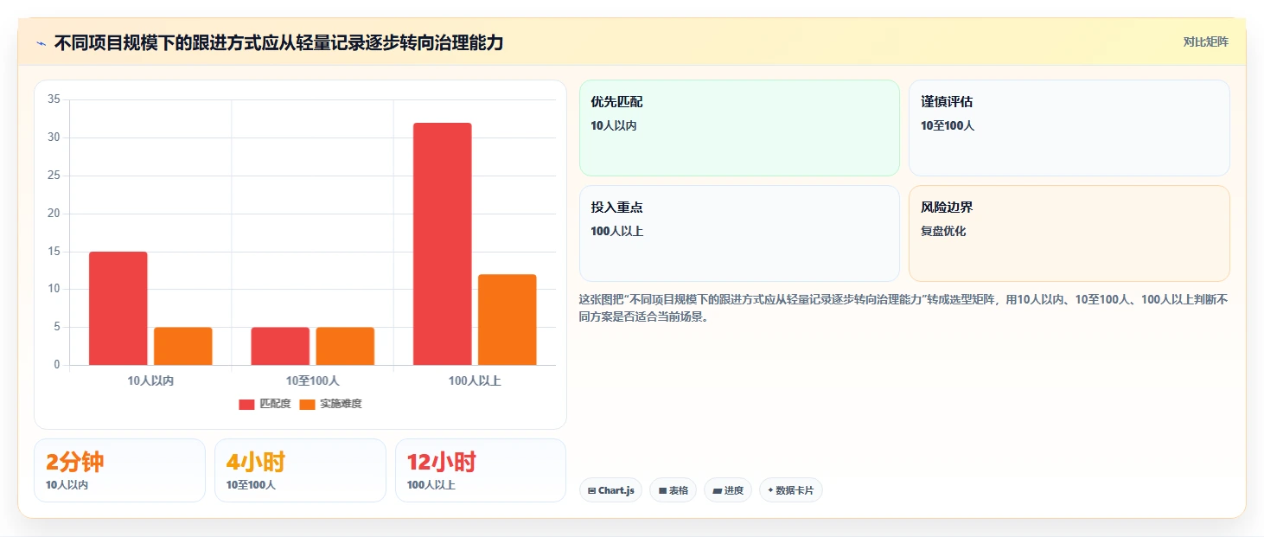
Task: Click the orange 实施难度 bar for 10人以内
Action: click(183, 346)
